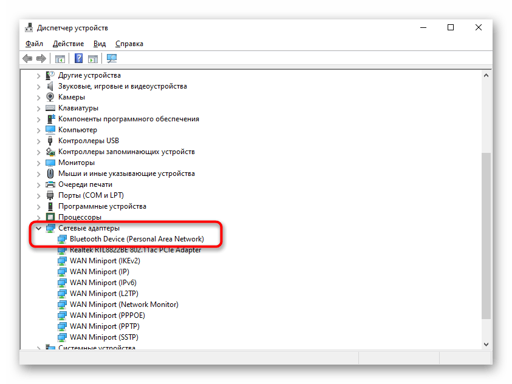Click icon of Контроллеры запоминающих устройств
The height and width of the screenshot is (384, 512).
pos(50,152)
